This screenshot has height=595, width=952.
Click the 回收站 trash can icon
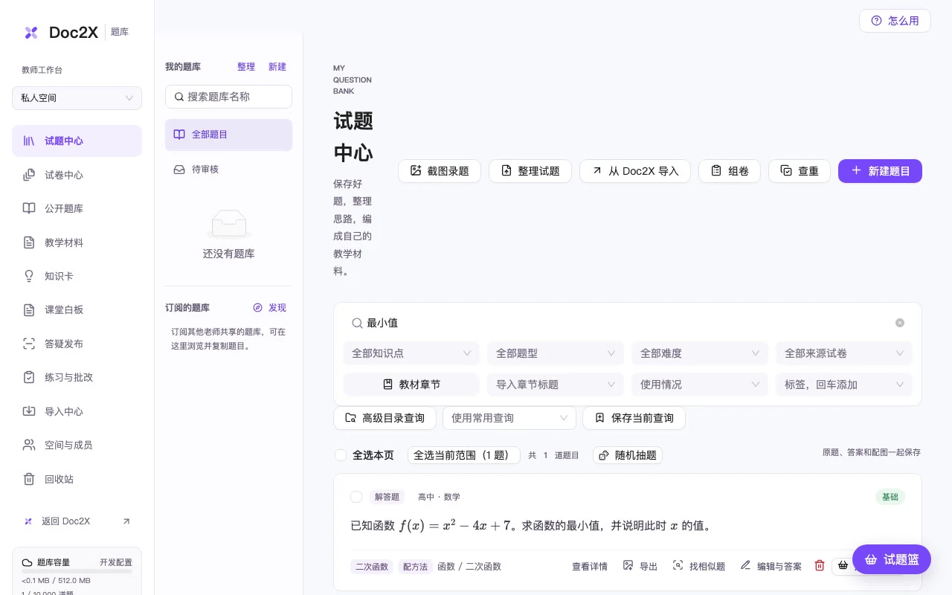pyautogui.click(x=29, y=479)
